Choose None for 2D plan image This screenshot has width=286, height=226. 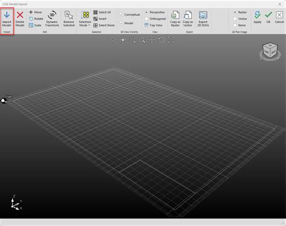point(240,25)
